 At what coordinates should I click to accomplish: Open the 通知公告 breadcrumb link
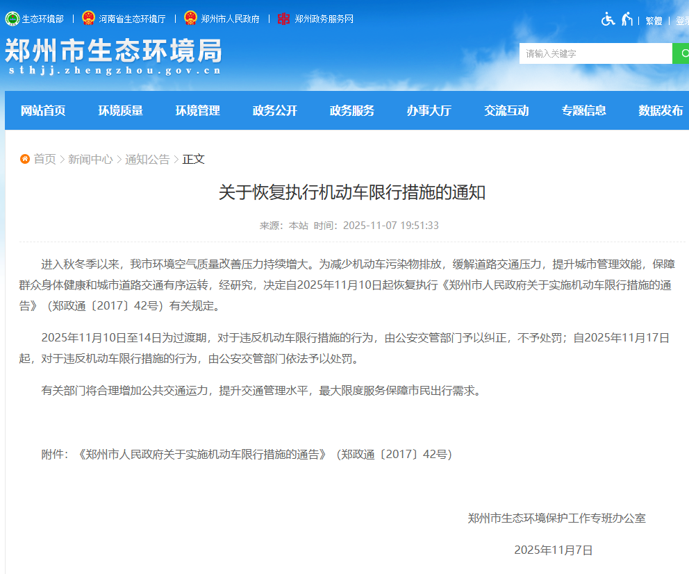[147, 159]
